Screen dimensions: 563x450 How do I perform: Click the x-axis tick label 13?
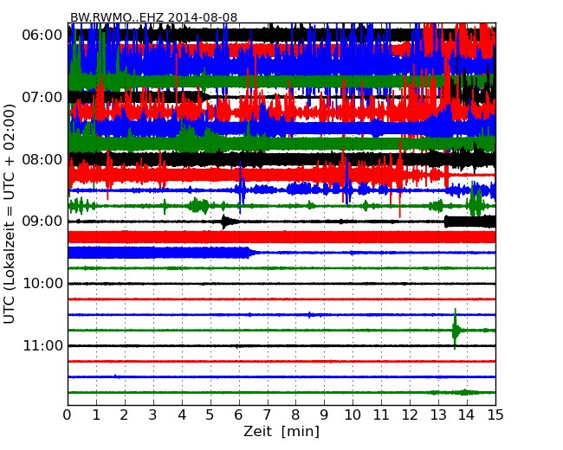[x=438, y=415]
